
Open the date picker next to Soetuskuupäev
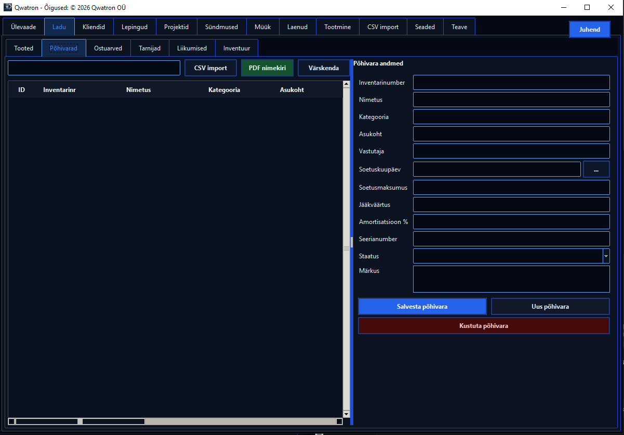[596, 169]
